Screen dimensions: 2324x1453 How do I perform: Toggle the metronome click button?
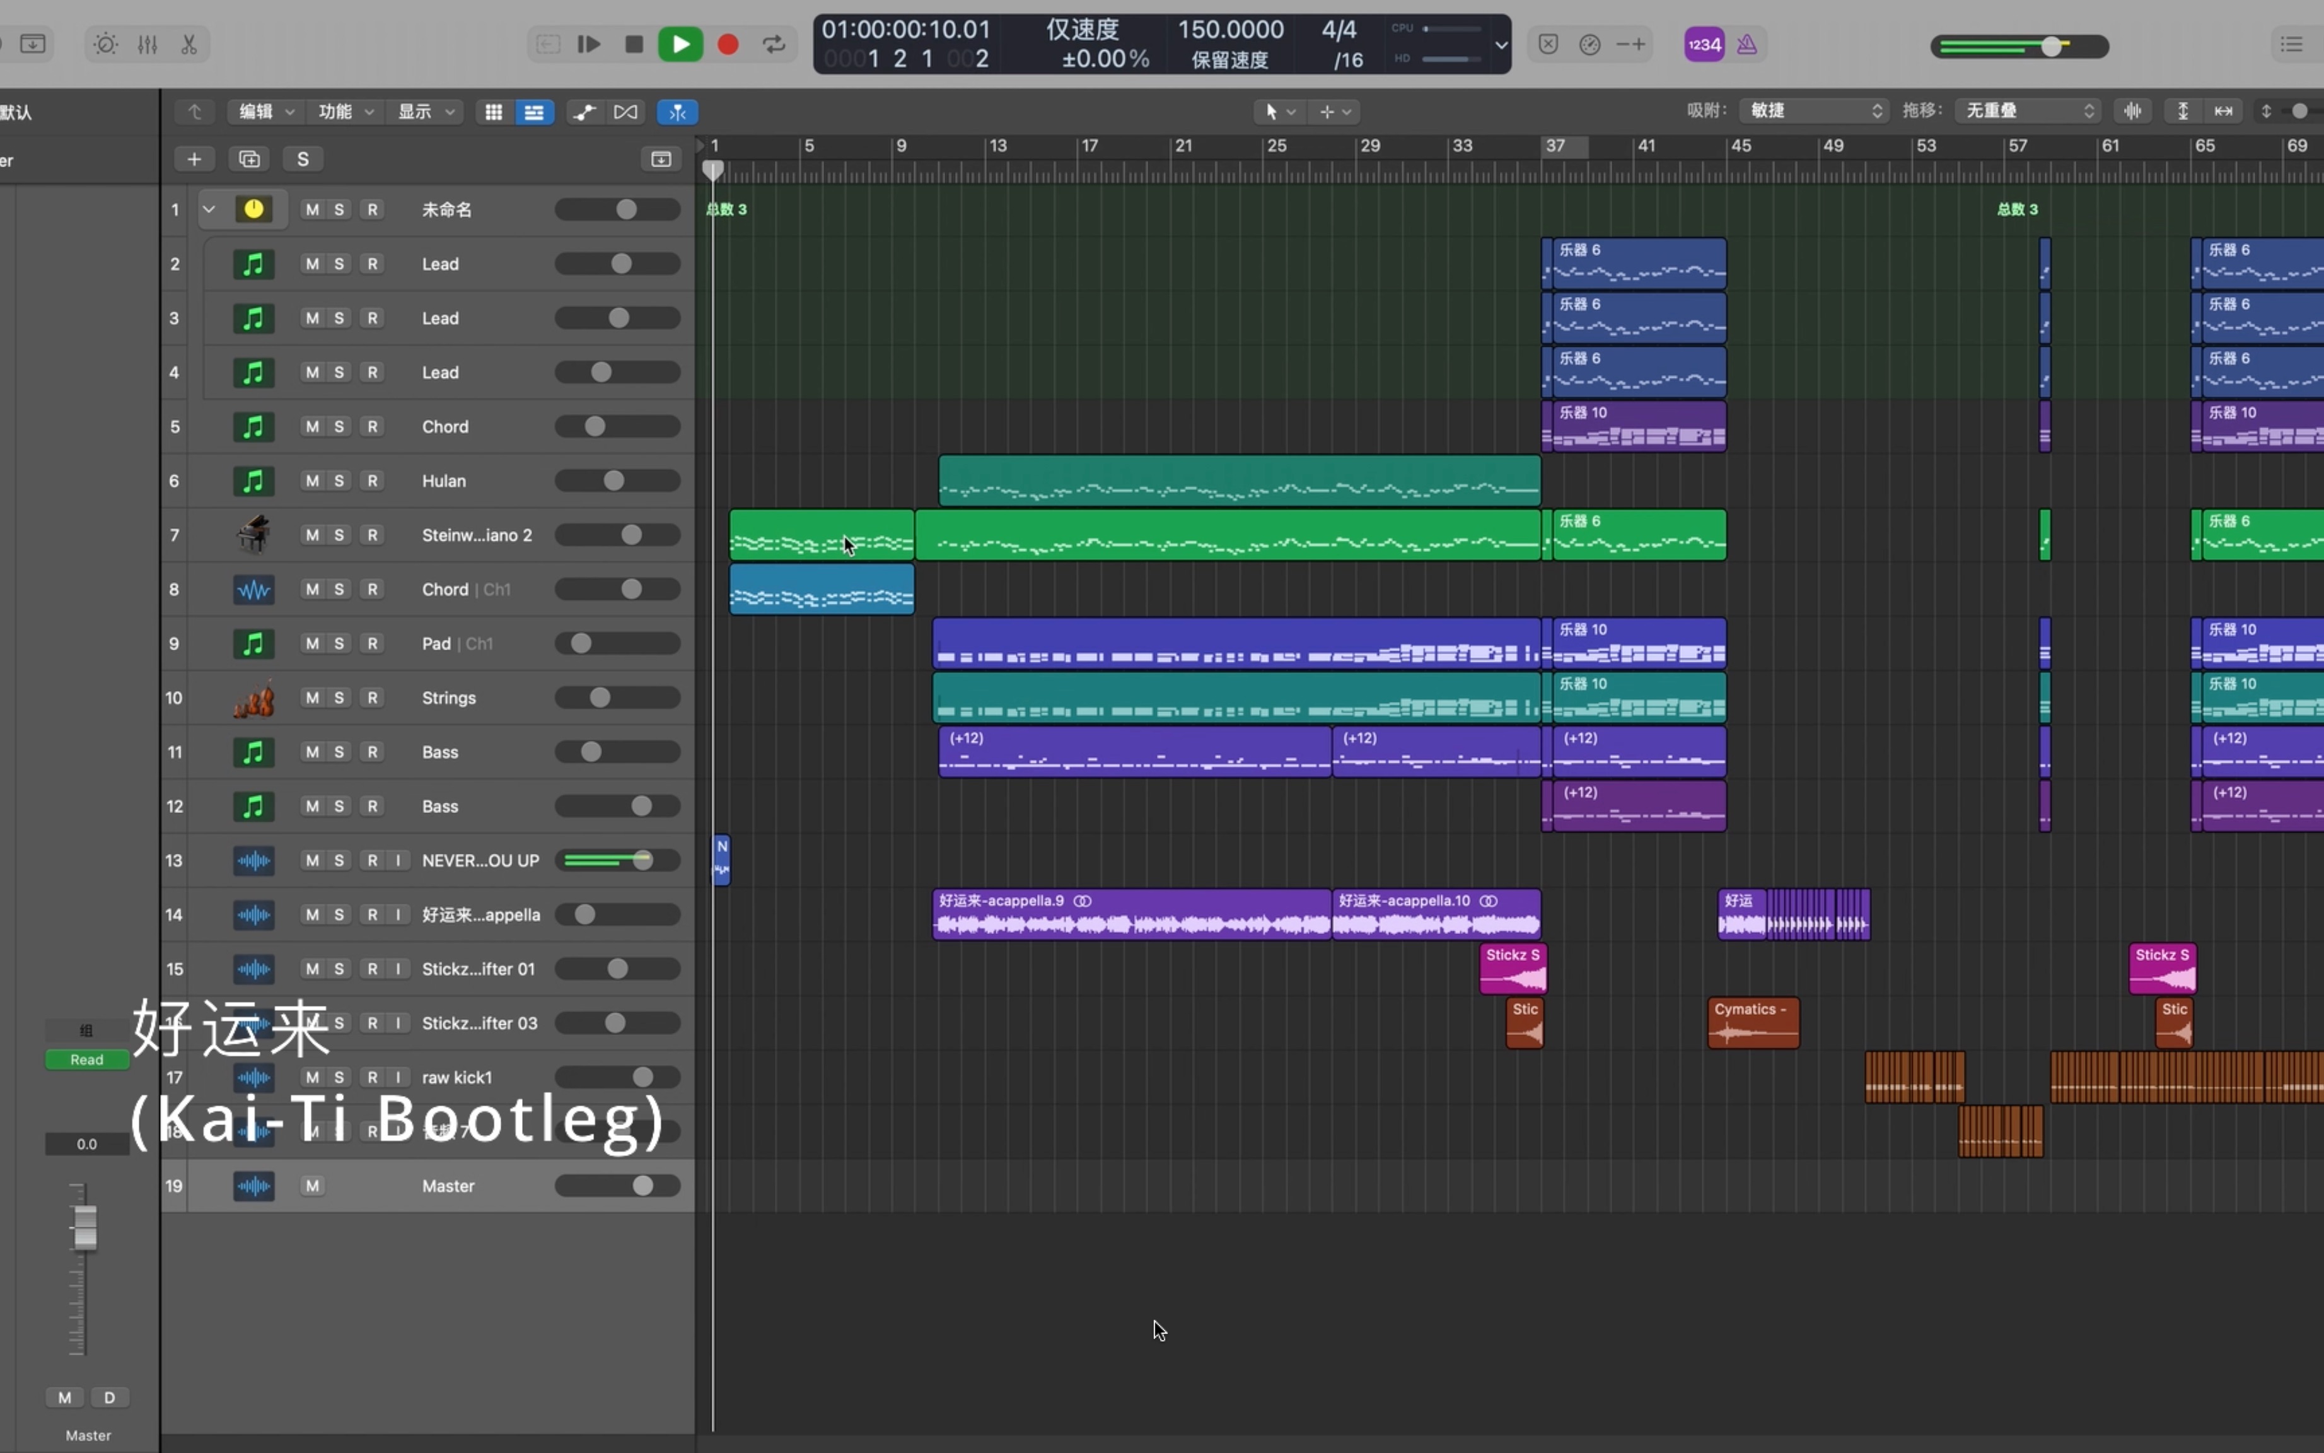click(1748, 44)
